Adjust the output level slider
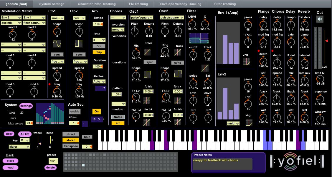The height and width of the screenshot is (177, 332). (325, 46)
